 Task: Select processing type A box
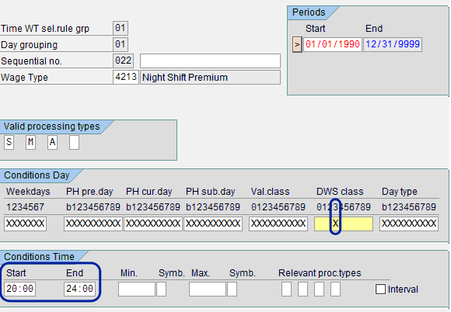[x=52, y=142]
